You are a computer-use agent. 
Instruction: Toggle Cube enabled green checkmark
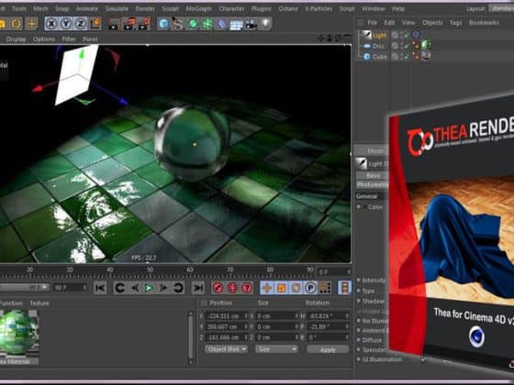tap(407, 57)
